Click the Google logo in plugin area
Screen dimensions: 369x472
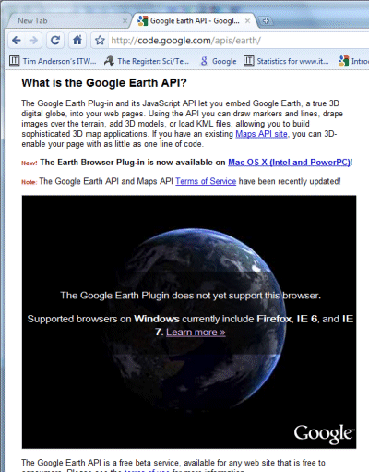click(x=324, y=433)
